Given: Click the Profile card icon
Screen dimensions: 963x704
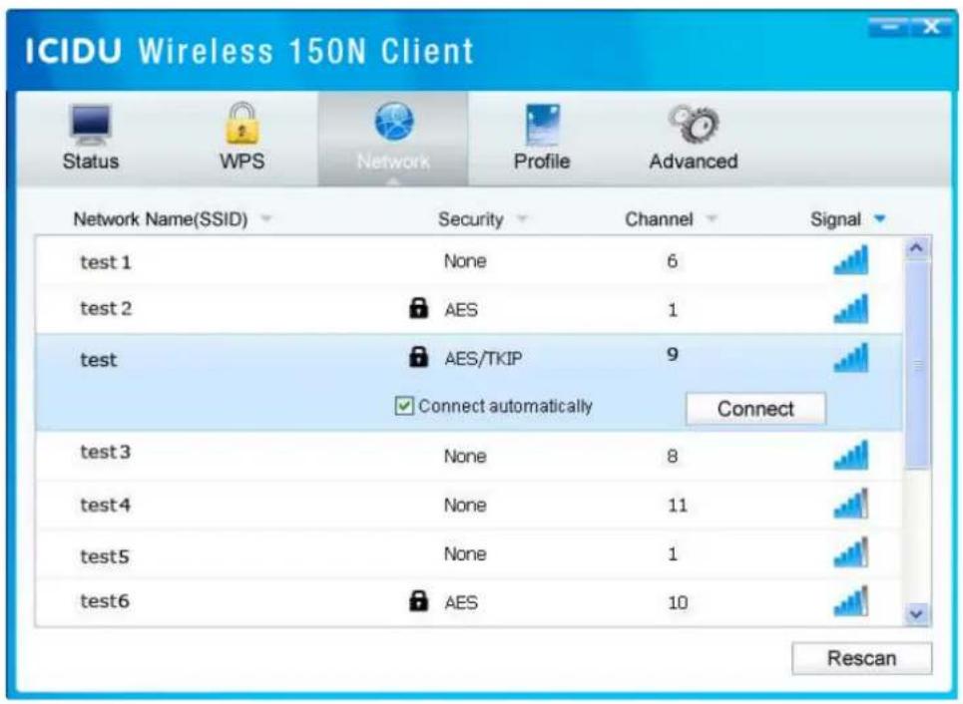Looking at the screenshot, I should click(x=543, y=125).
